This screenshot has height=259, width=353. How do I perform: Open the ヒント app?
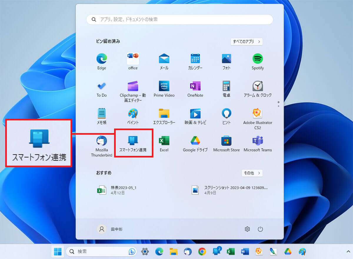227,116
